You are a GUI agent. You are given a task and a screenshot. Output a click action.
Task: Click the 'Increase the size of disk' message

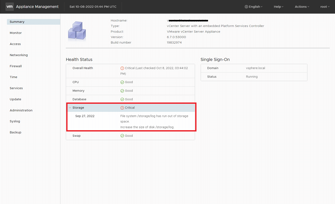(147, 127)
